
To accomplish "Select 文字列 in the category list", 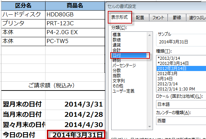I will click(129, 81).
